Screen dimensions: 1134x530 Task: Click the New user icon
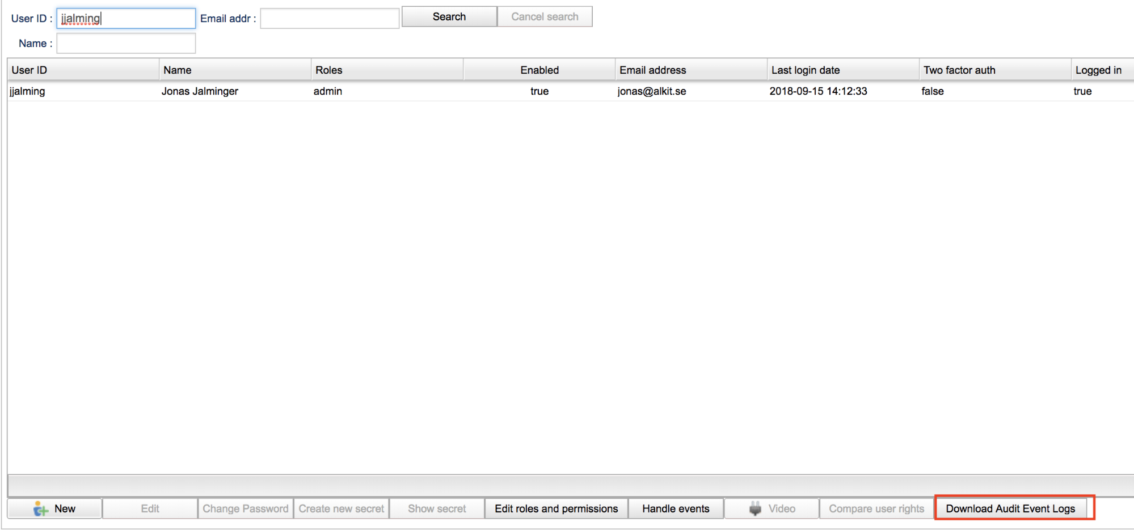40,508
